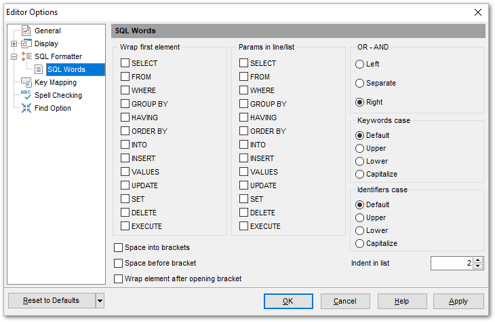Expand the Display tree node

click(x=14, y=44)
